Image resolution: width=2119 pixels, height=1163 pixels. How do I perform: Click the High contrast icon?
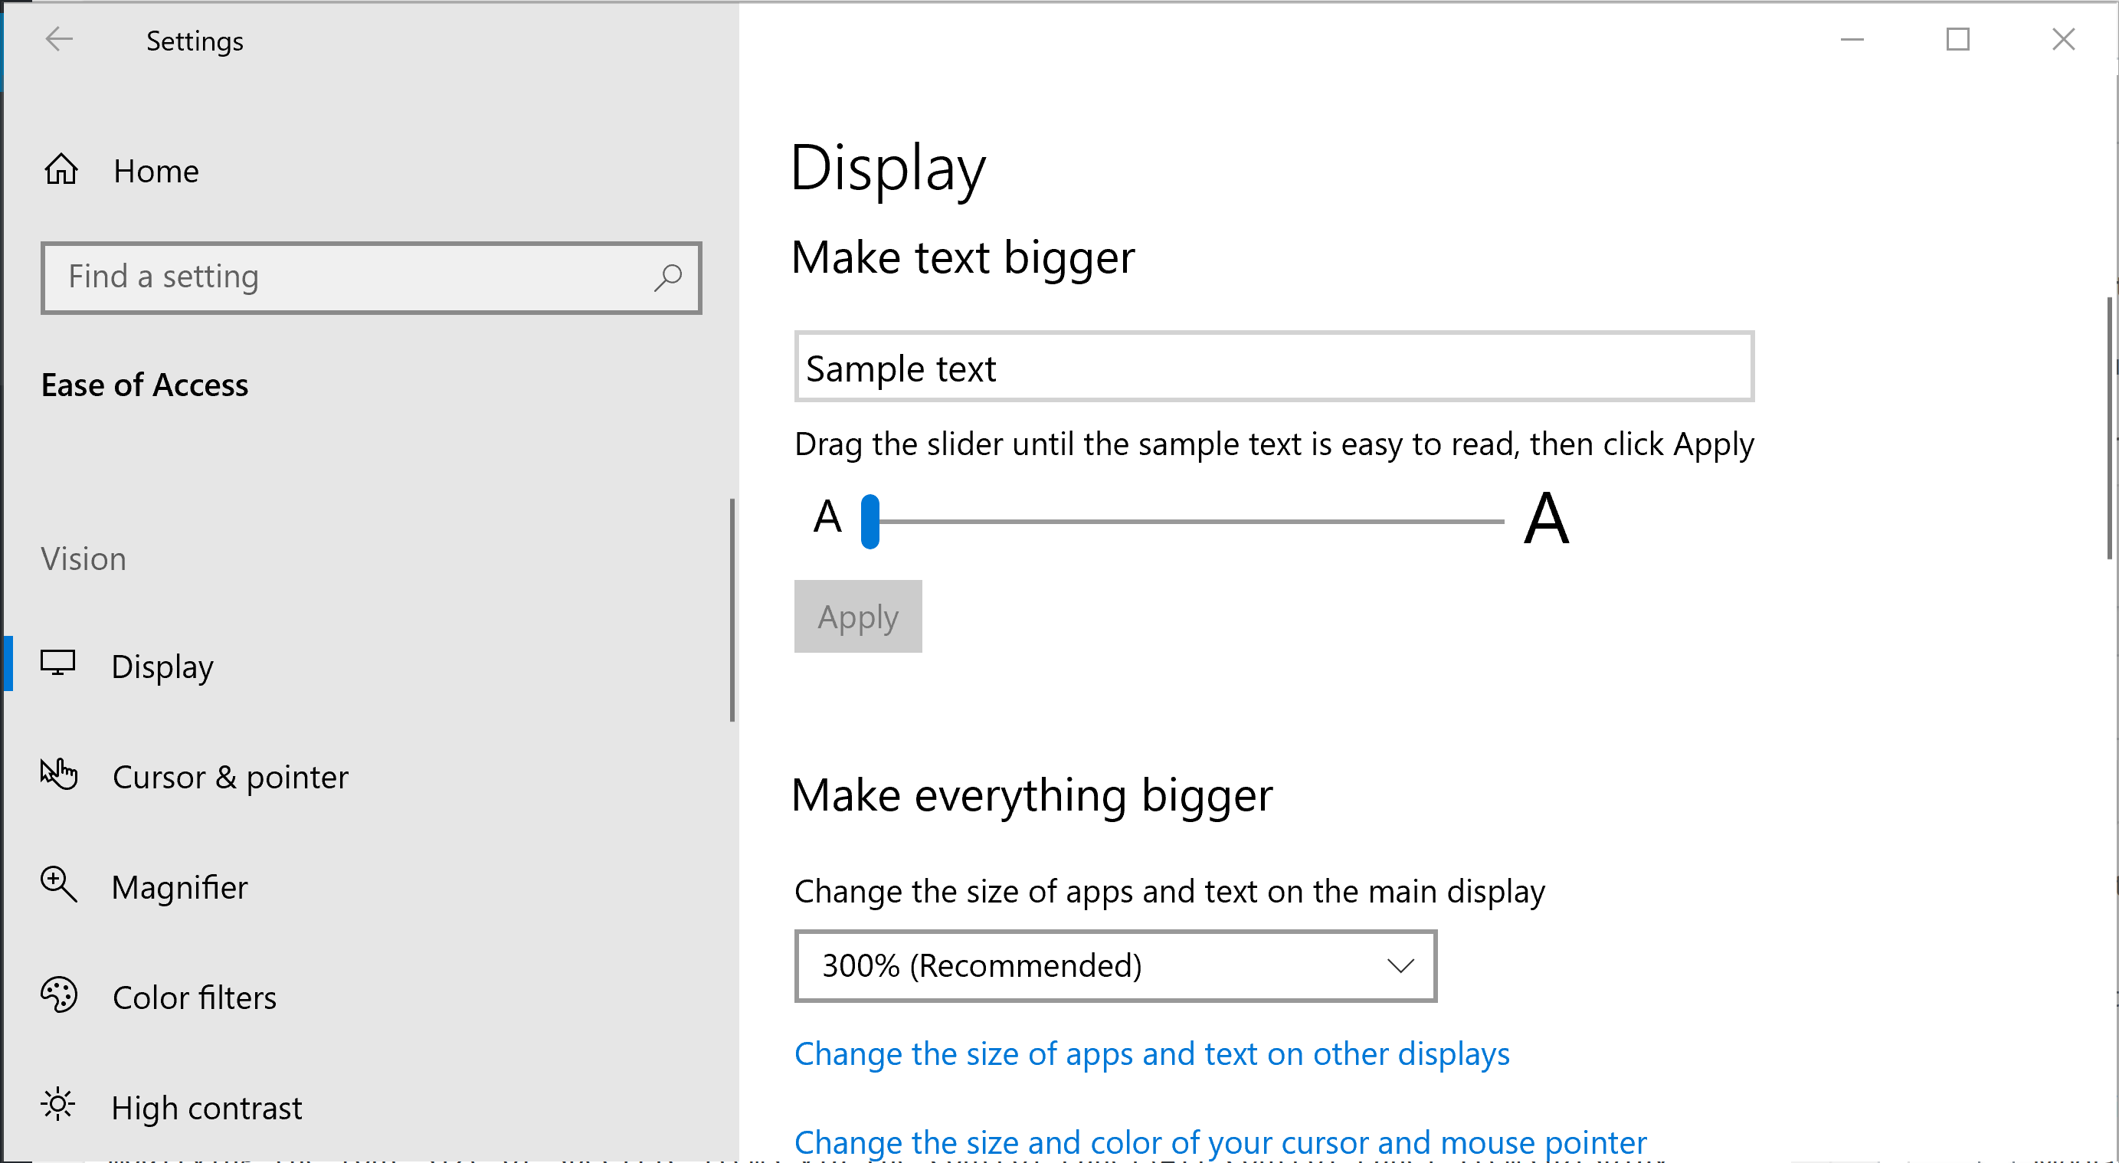(x=60, y=1102)
